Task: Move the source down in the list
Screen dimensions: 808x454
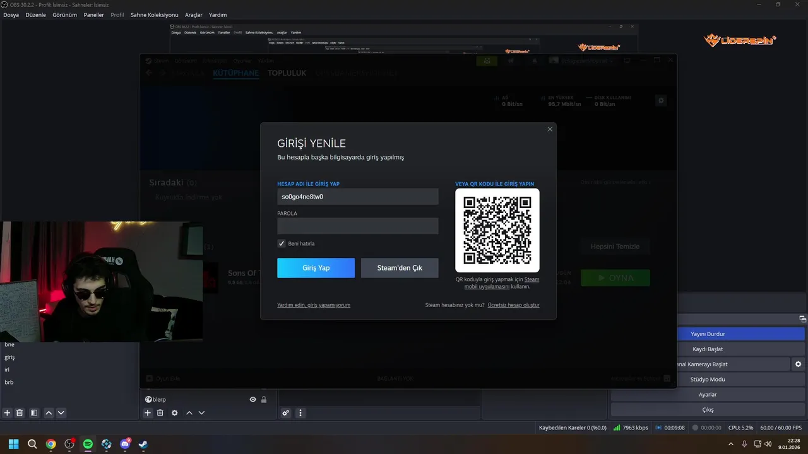Action: click(201, 413)
